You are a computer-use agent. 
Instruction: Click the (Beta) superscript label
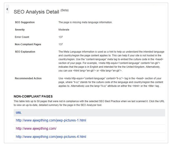[x=64, y=10]
